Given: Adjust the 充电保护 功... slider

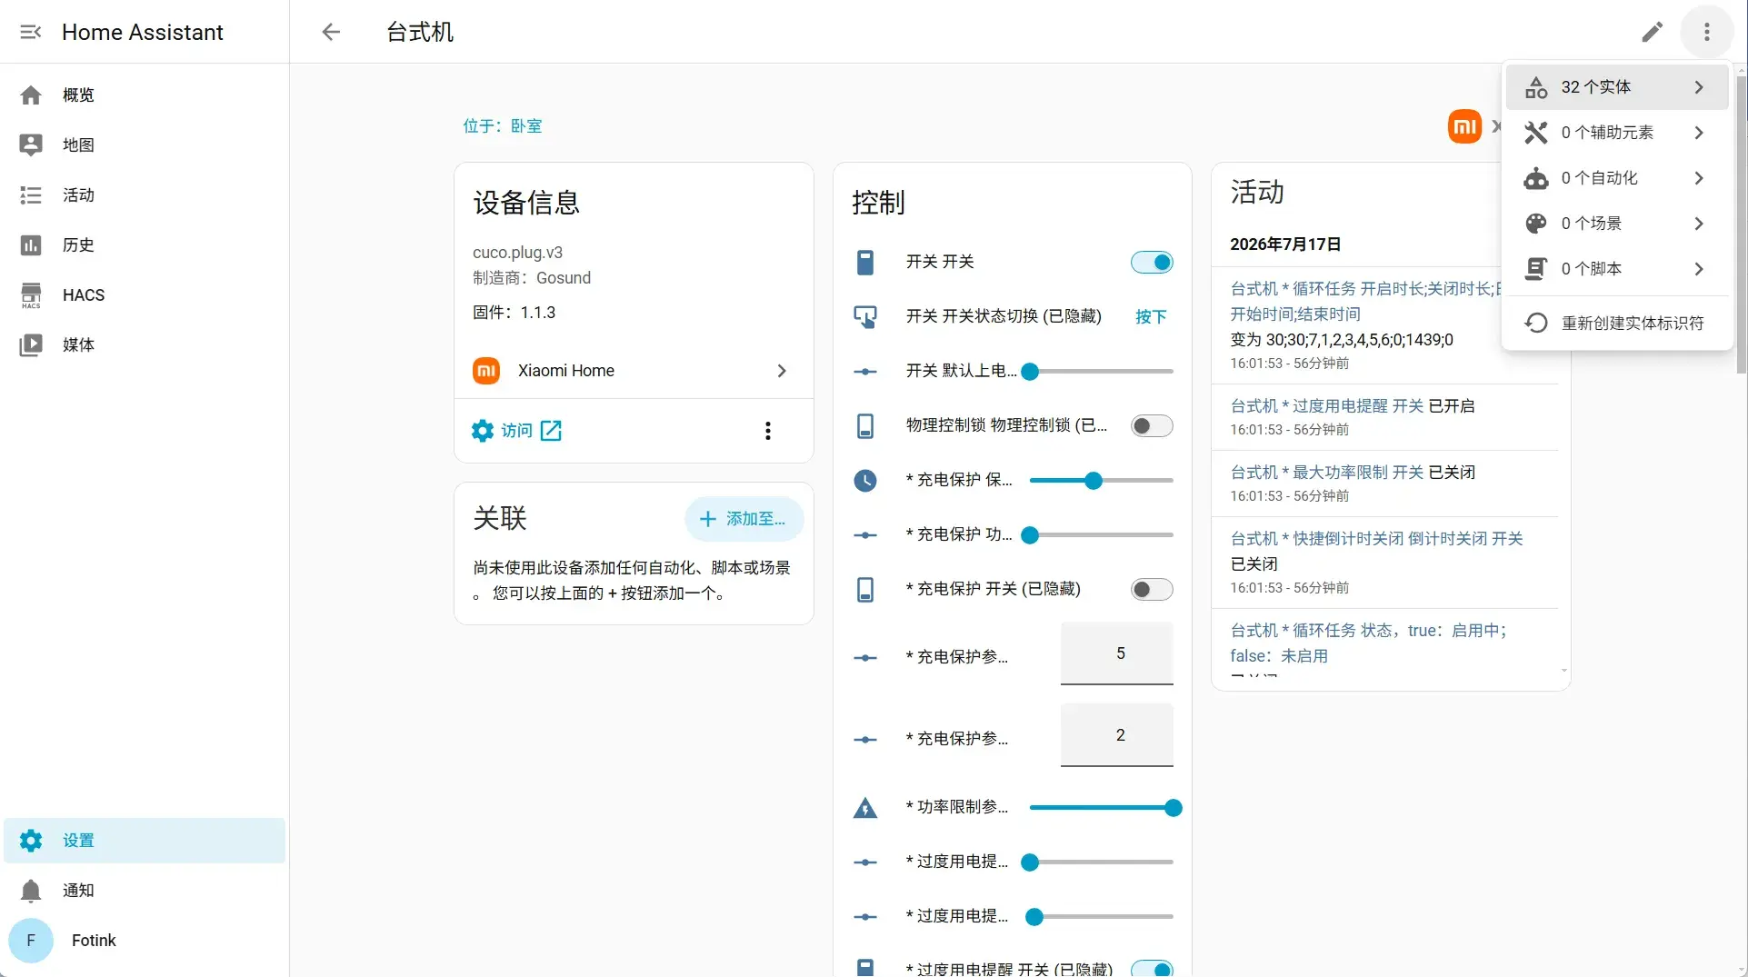Looking at the screenshot, I should pos(1101,534).
